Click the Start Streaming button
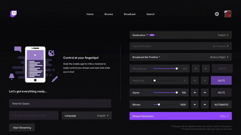The height and width of the screenshot is (135, 241). coord(22,127)
